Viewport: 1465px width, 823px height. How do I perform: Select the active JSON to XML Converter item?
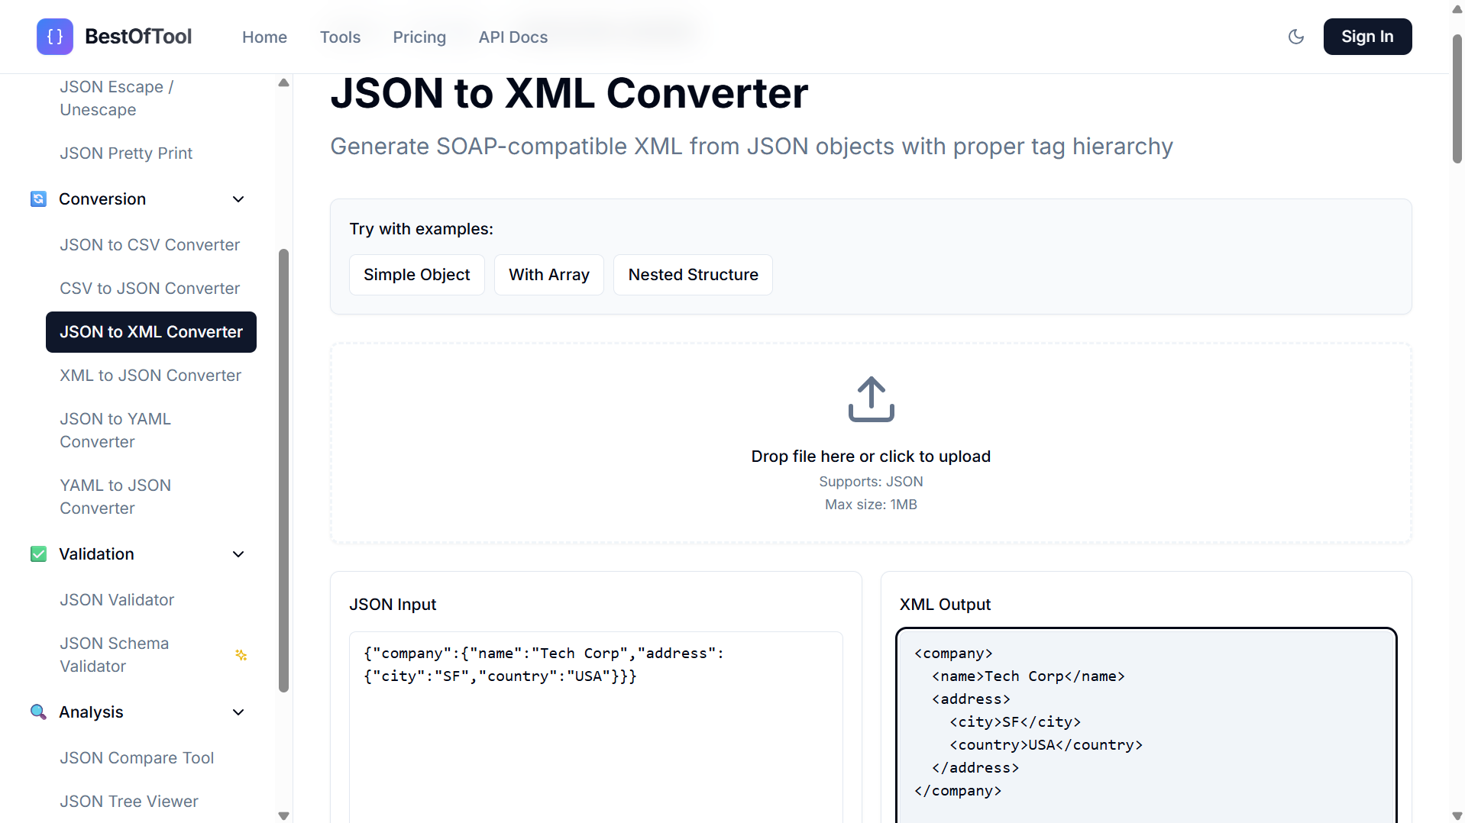click(151, 332)
